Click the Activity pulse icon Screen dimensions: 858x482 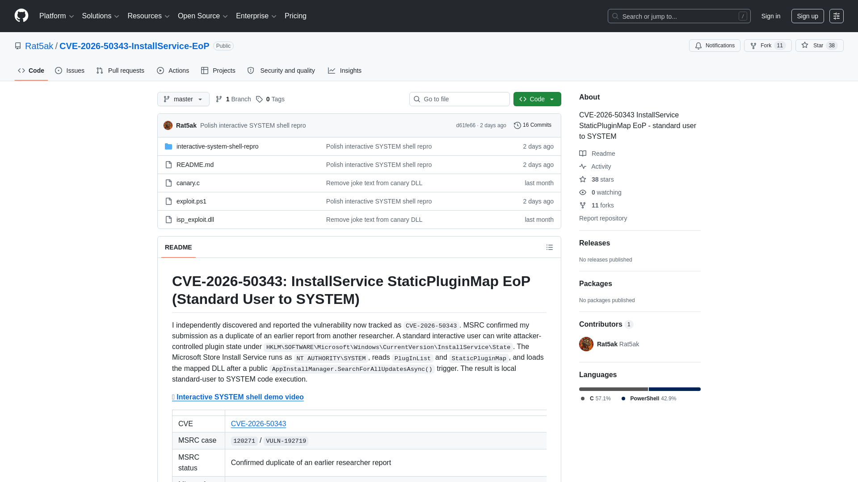click(583, 166)
